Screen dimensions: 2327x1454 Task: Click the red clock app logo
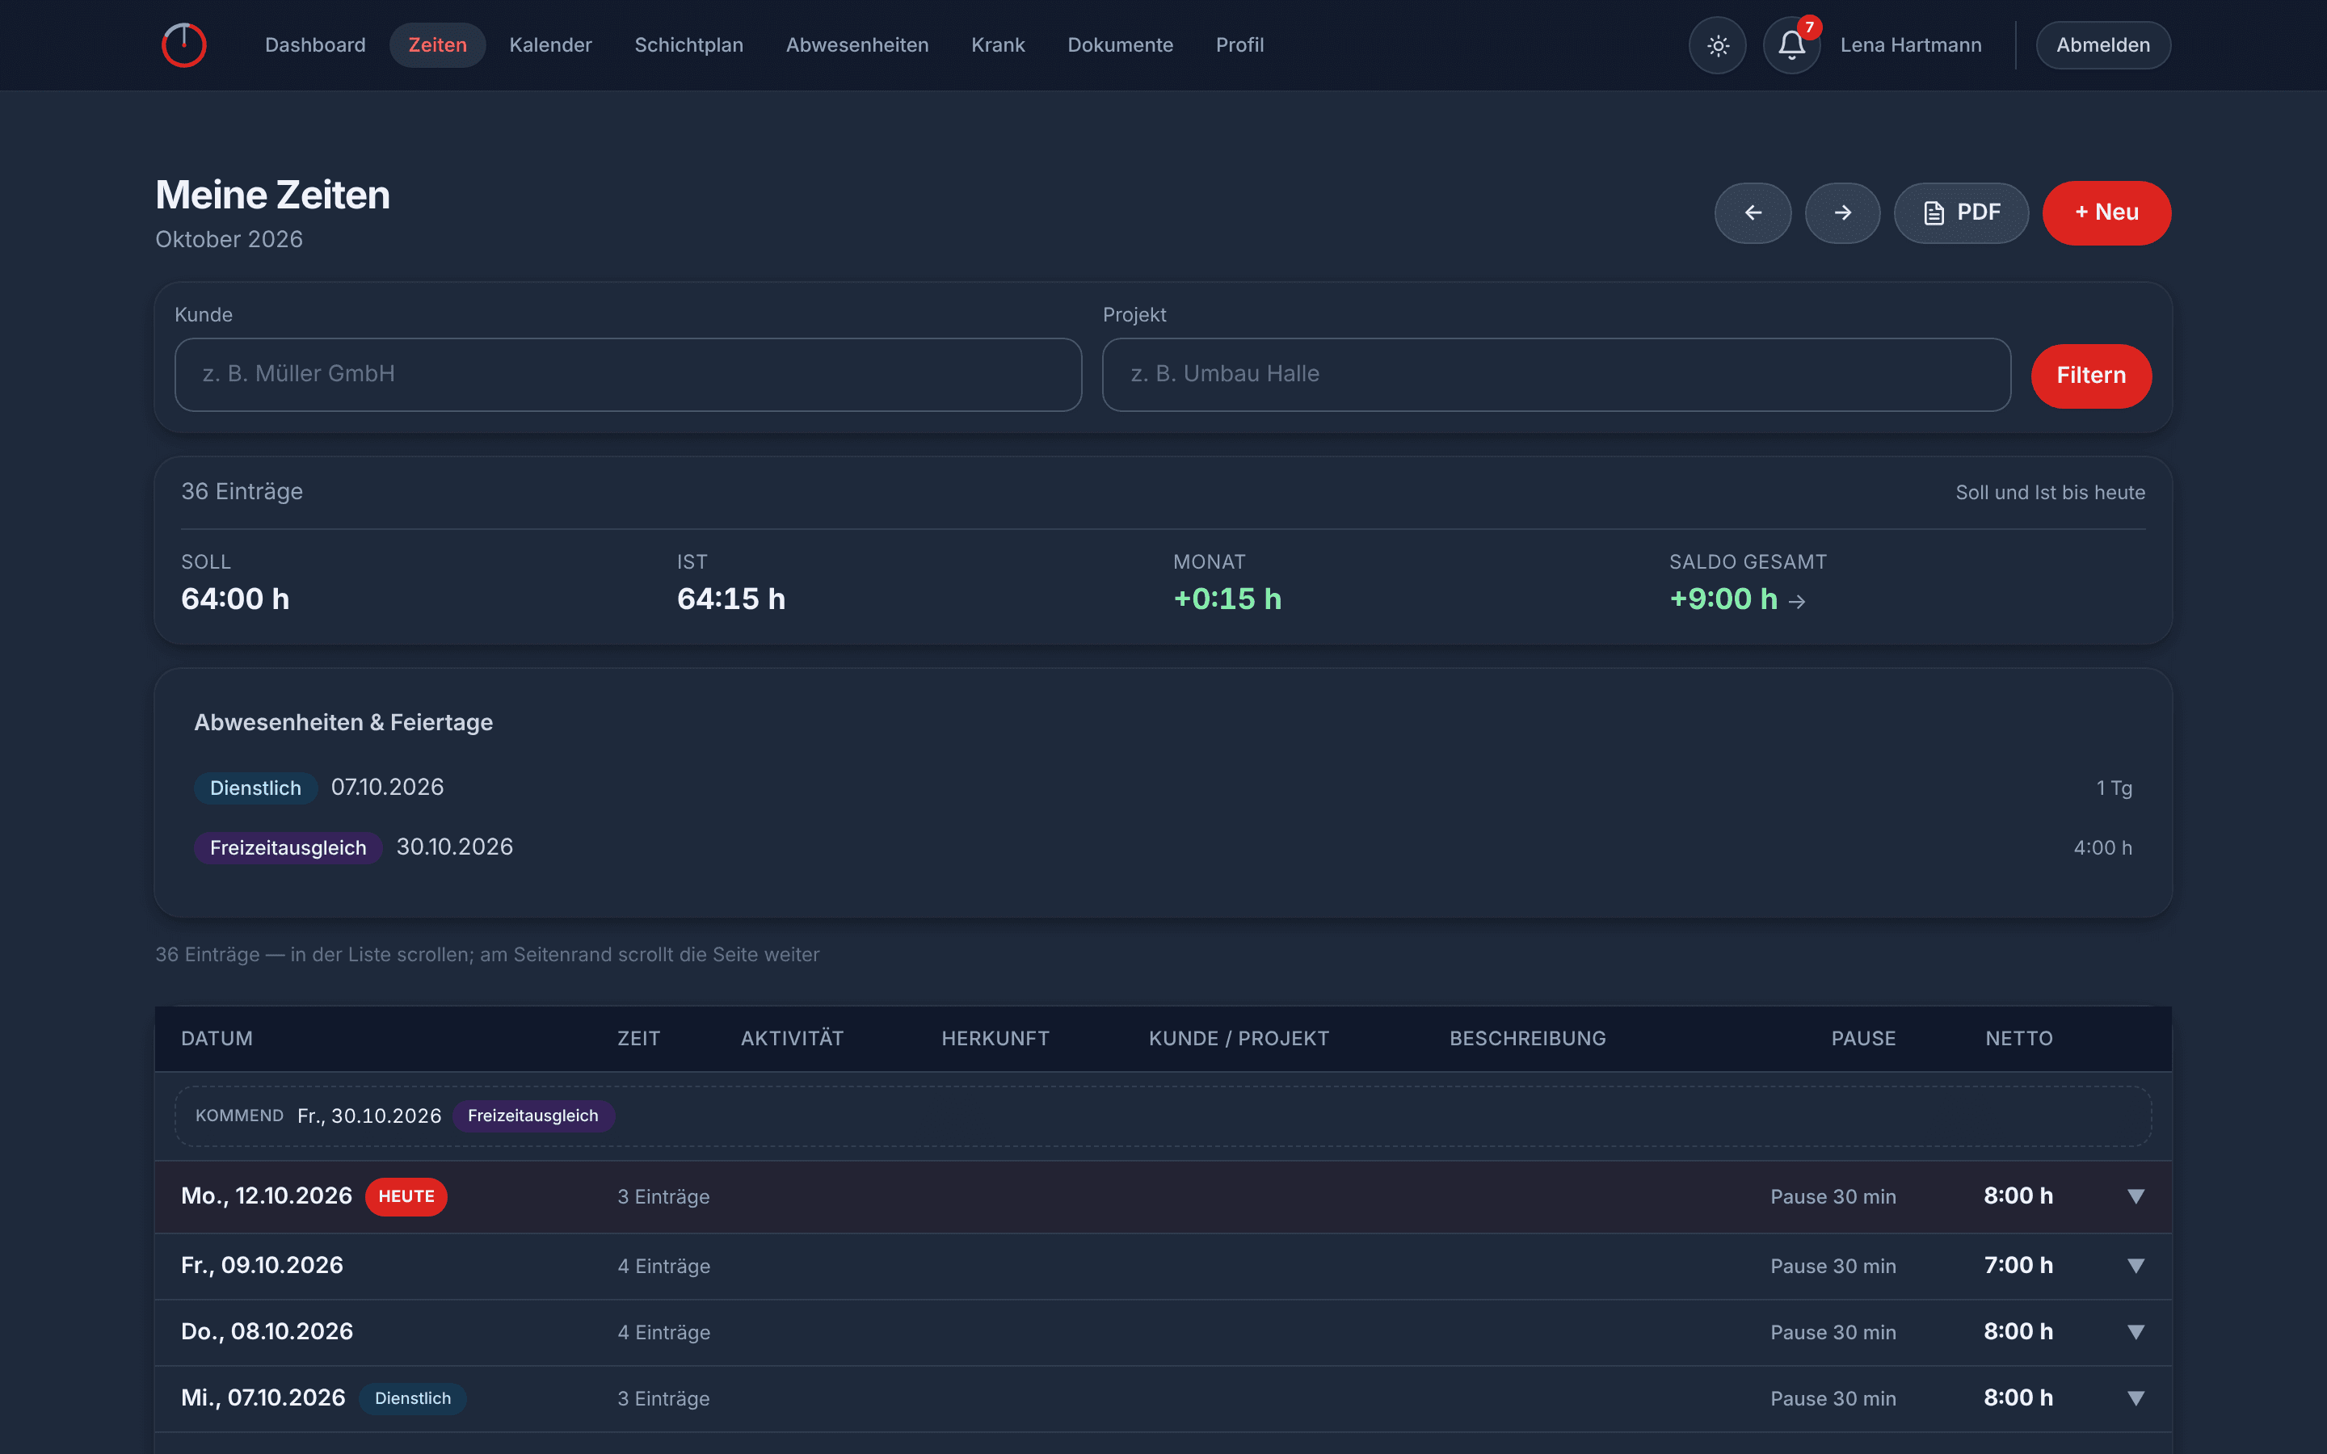point(183,45)
